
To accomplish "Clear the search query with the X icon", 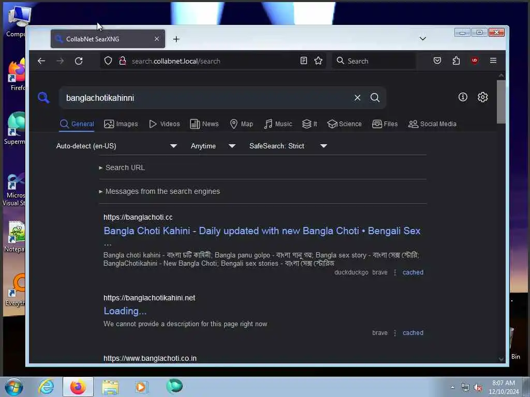I will pos(357,98).
